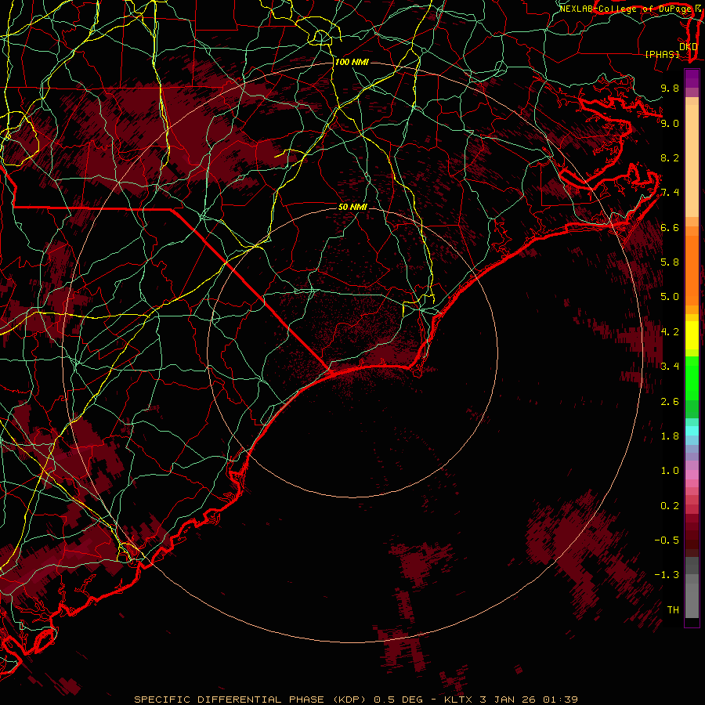This screenshot has width=705, height=705.
Task: Click the 2.6 value on the color scale
Action: click(x=670, y=402)
